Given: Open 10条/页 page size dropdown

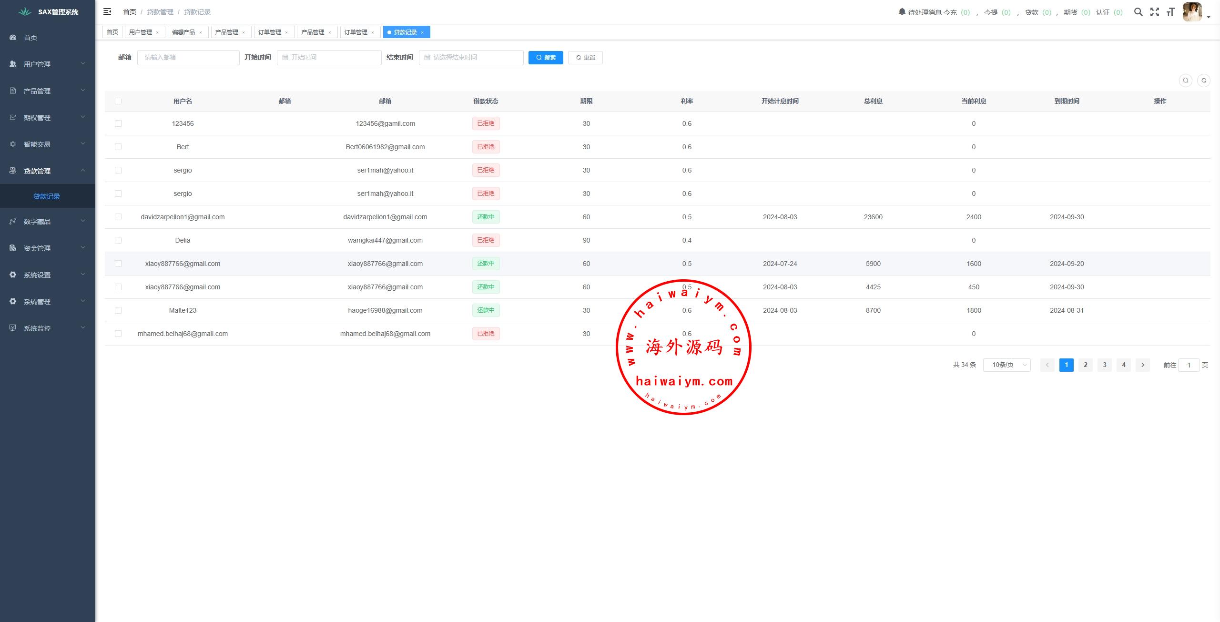Looking at the screenshot, I should click(x=1006, y=365).
